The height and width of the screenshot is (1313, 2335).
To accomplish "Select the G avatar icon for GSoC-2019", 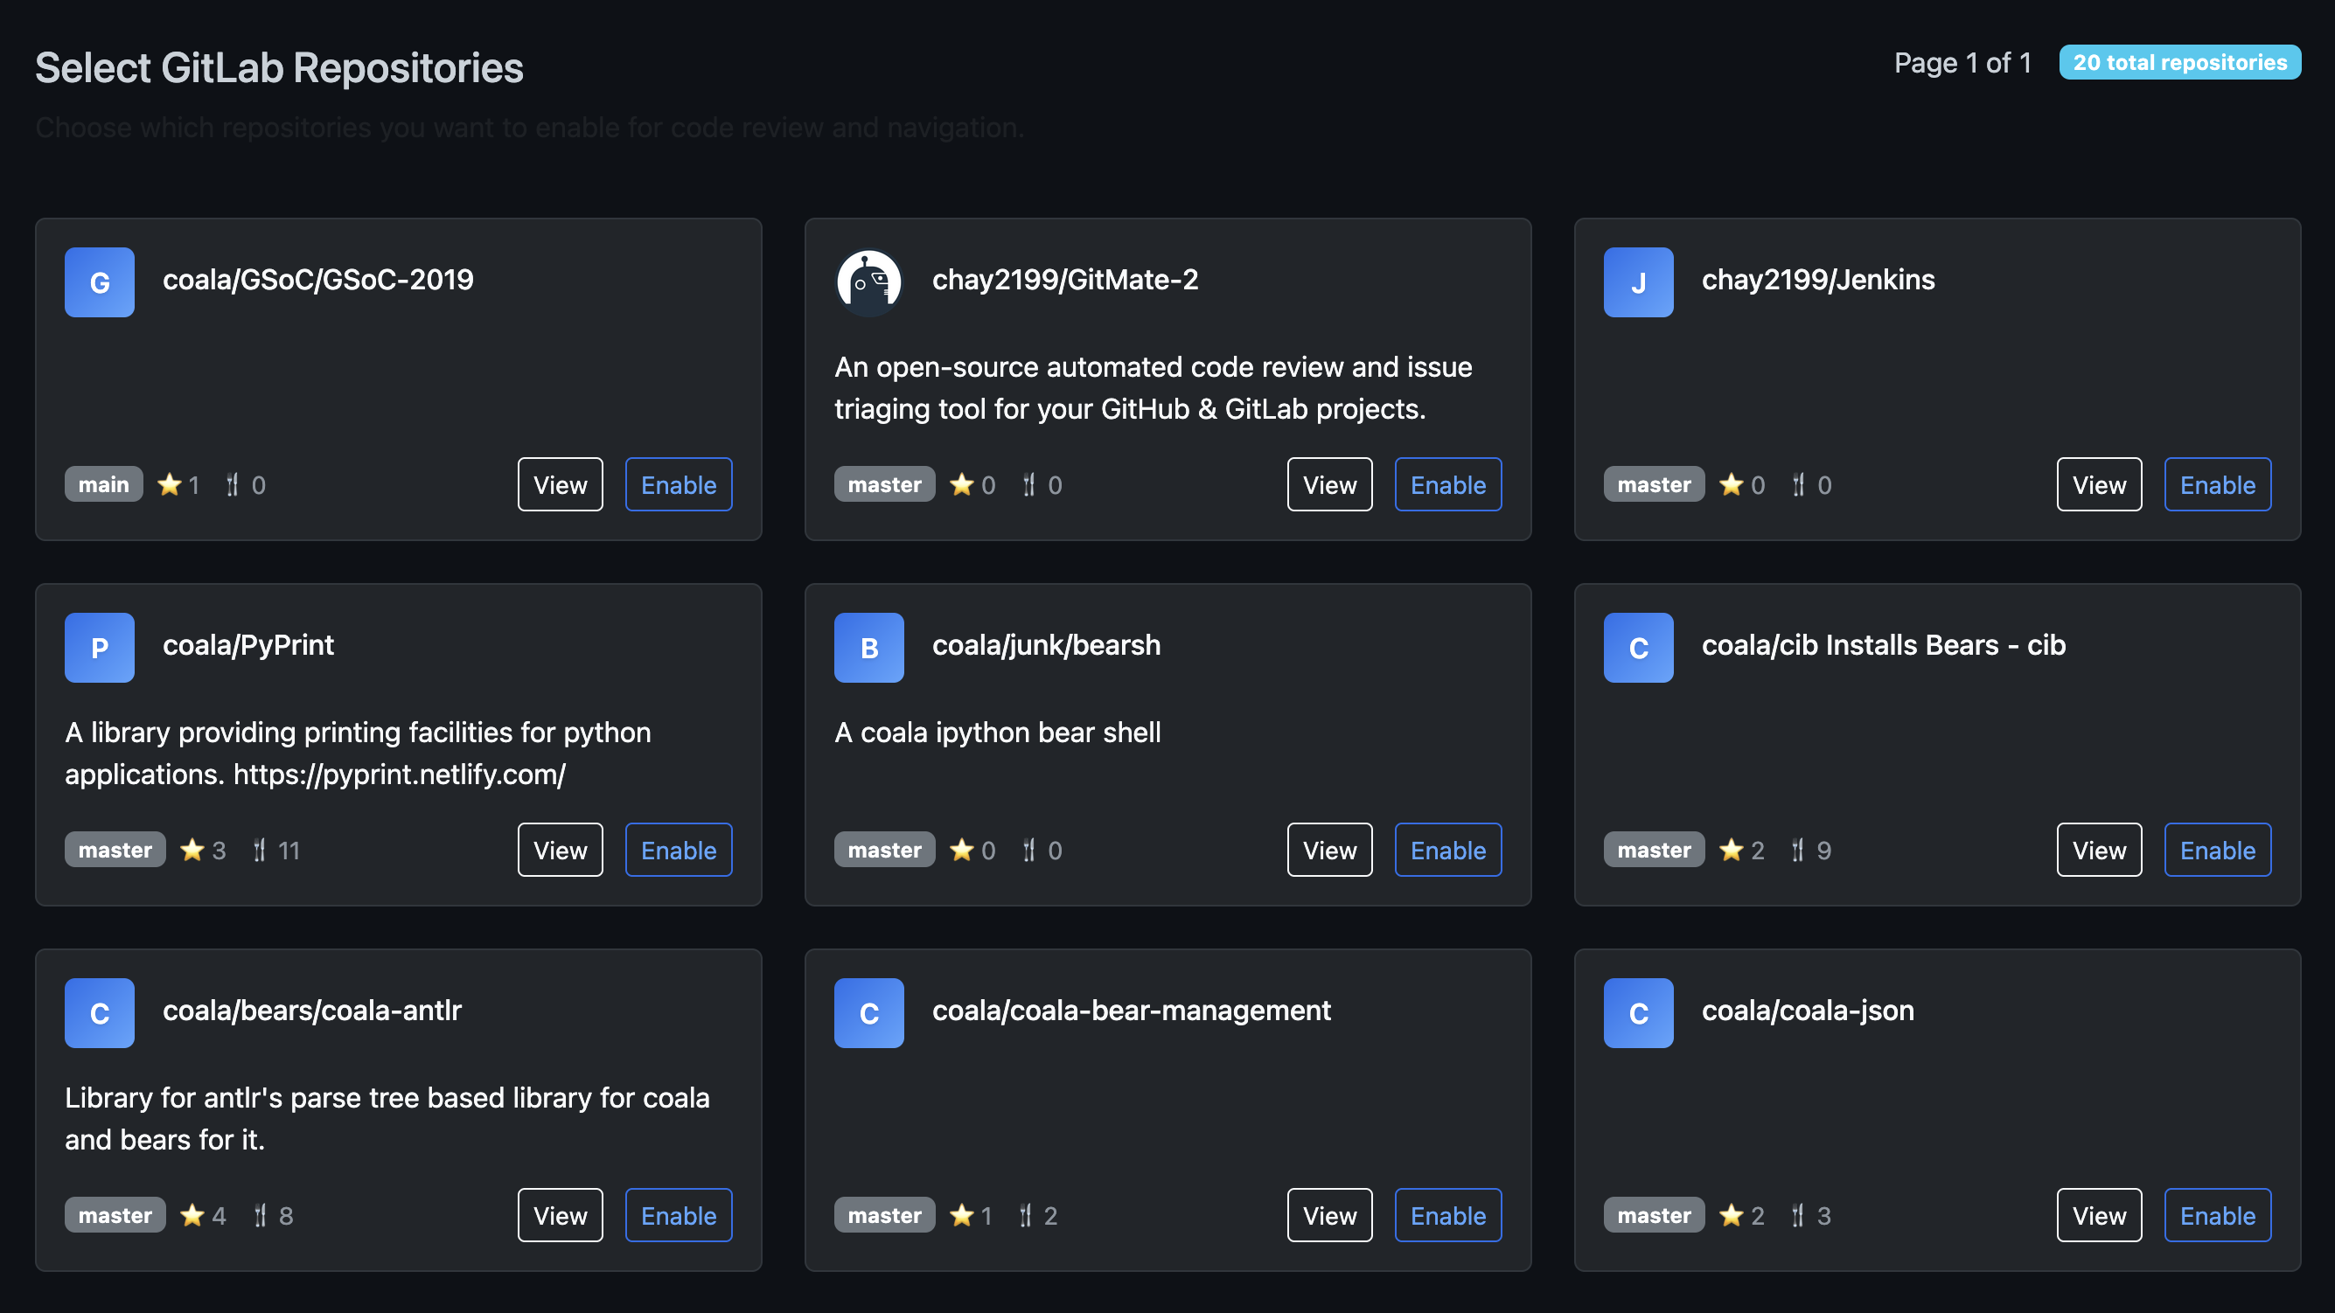I will click(99, 281).
